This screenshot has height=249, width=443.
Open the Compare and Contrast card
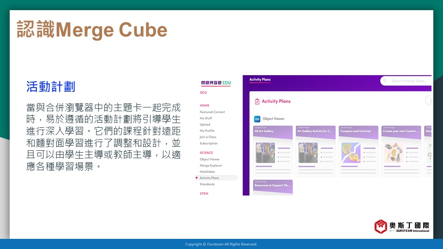pyautogui.click(x=358, y=151)
